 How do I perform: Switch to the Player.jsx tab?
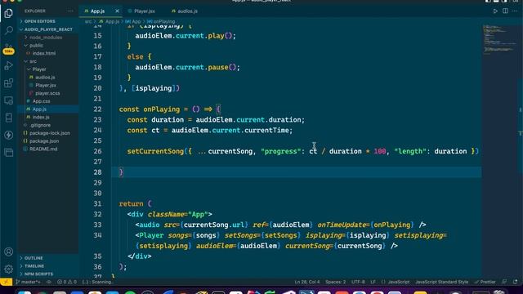145,11
